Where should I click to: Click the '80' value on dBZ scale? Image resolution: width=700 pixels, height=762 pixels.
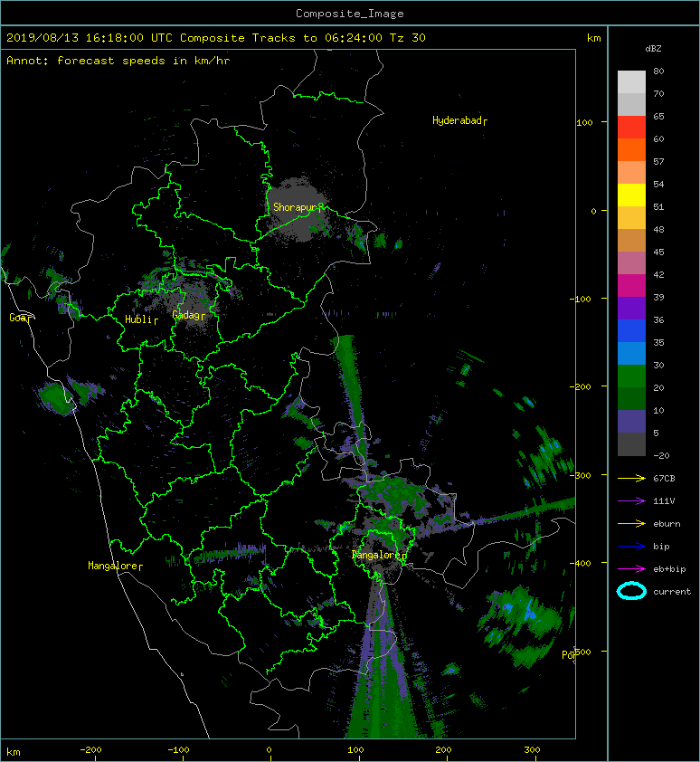click(x=658, y=71)
